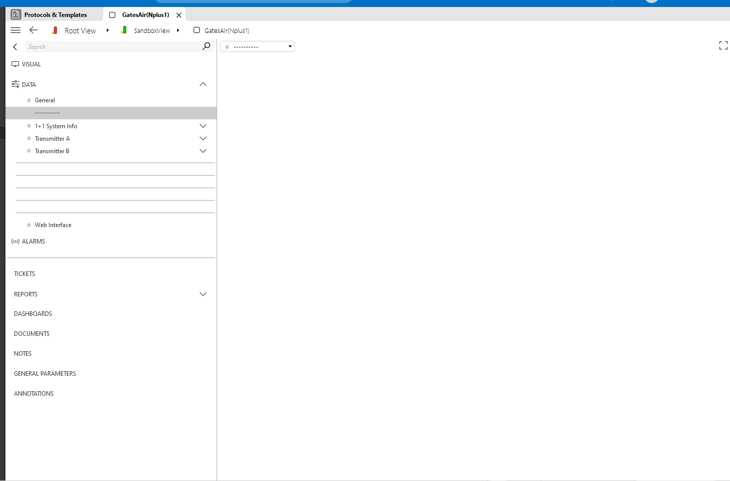This screenshot has height=481, width=730.
Task: Click the DATA sliders icon
Action: pos(15,84)
